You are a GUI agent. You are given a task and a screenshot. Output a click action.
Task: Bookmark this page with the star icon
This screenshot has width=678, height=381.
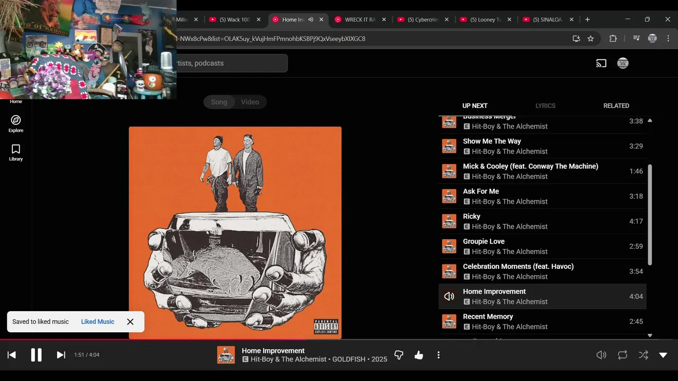click(x=591, y=39)
